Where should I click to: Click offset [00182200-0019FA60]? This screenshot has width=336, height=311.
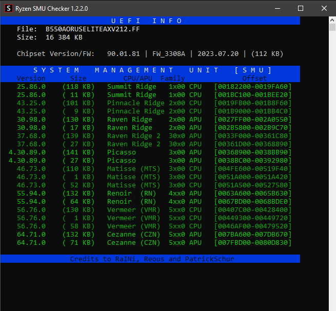(253, 87)
